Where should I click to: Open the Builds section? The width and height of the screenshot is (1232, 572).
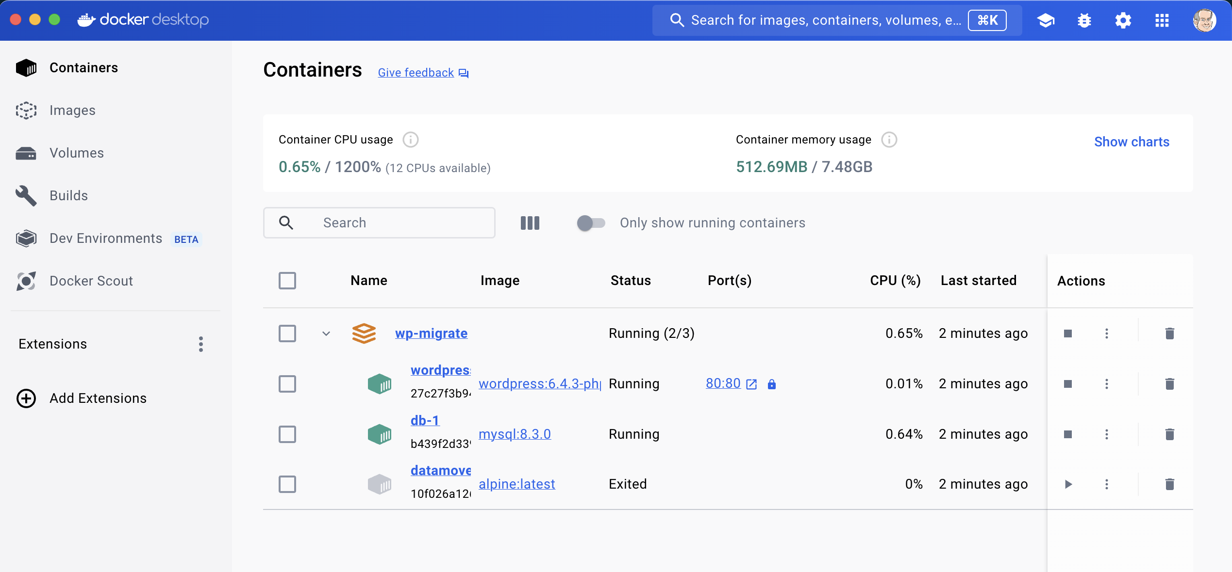[68, 195]
